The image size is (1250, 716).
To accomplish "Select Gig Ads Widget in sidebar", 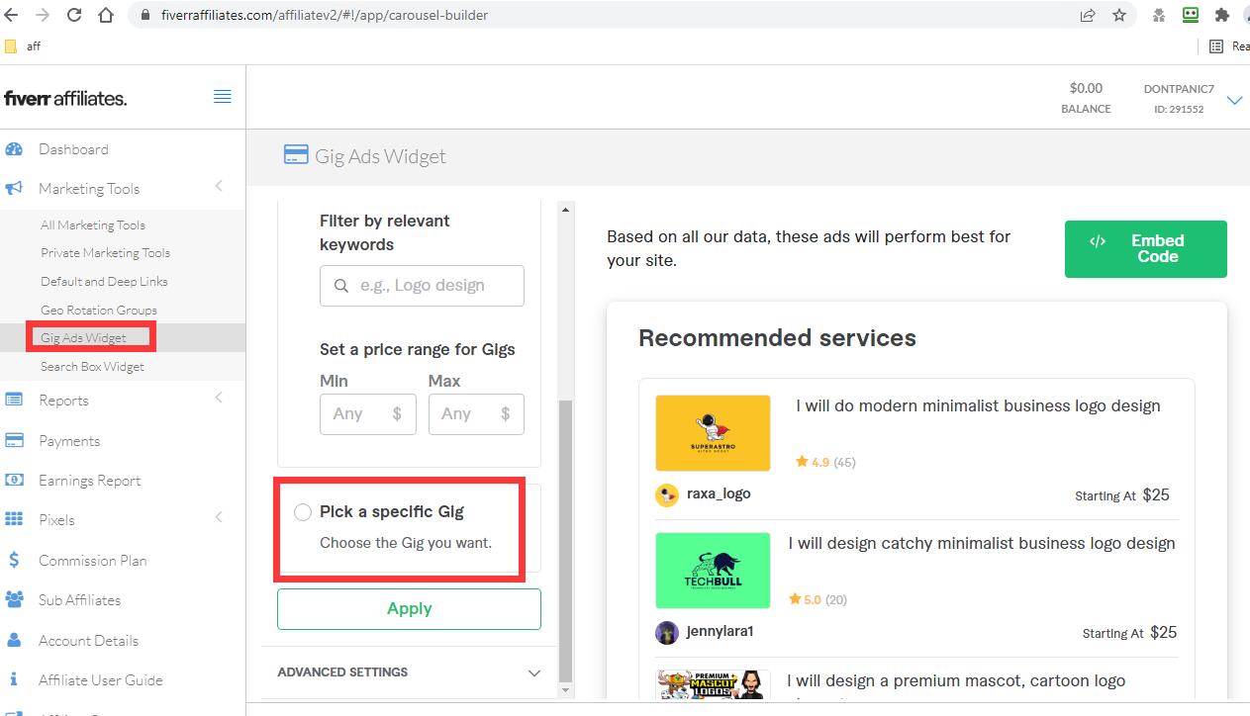I will 83,337.
